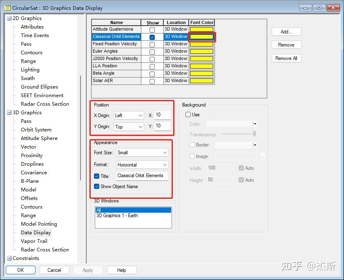The width and height of the screenshot is (344, 280).
Task: Toggle the Show Object Name checkbox
Action: click(x=96, y=187)
